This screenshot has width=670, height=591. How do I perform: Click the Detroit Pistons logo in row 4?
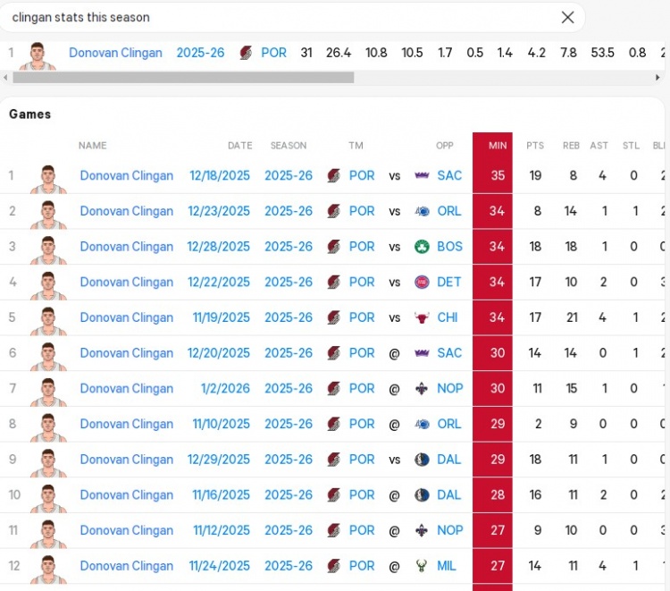pyautogui.click(x=423, y=283)
